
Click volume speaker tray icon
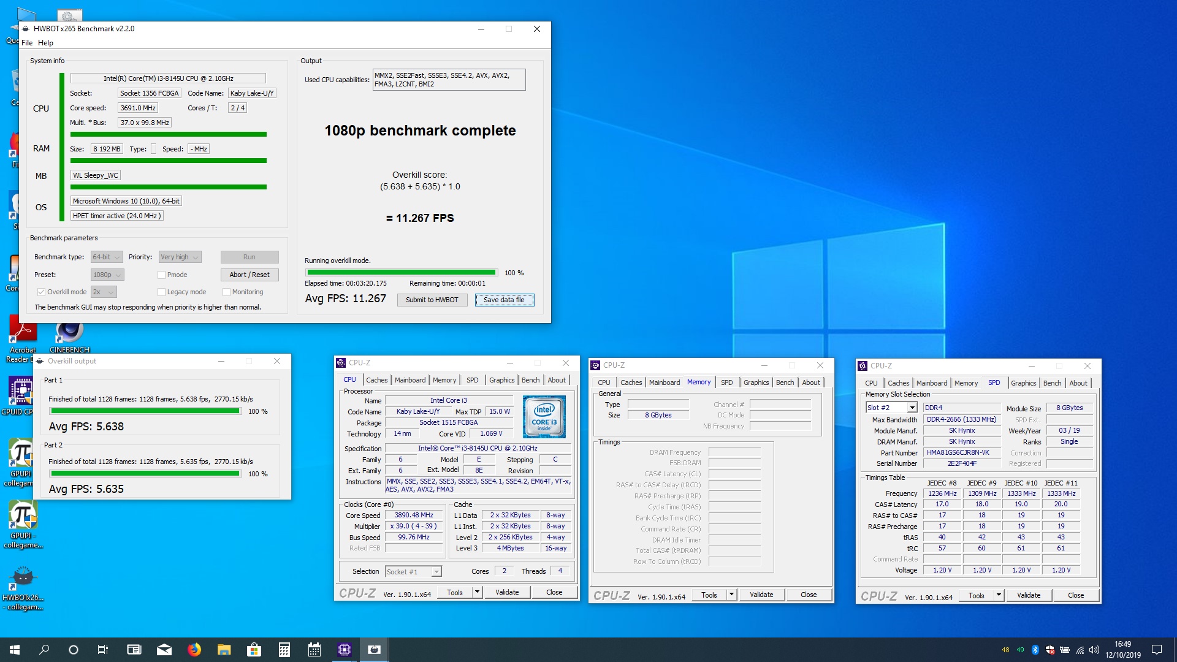click(x=1094, y=650)
